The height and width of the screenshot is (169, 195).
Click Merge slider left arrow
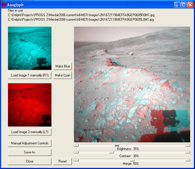click(76, 160)
